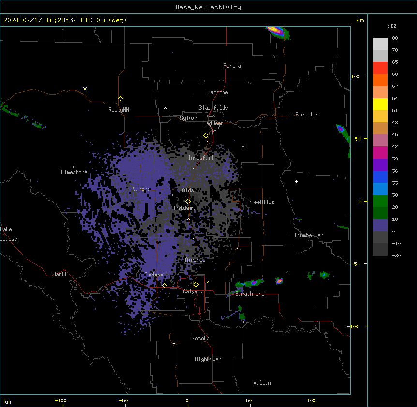Select the Innisfail label

coord(201,158)
